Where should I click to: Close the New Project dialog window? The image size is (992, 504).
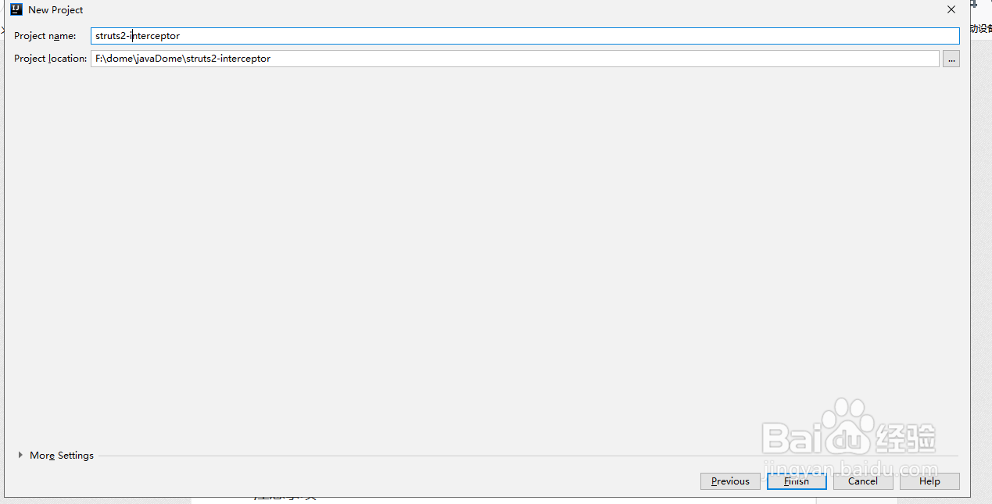pos(951,9)
